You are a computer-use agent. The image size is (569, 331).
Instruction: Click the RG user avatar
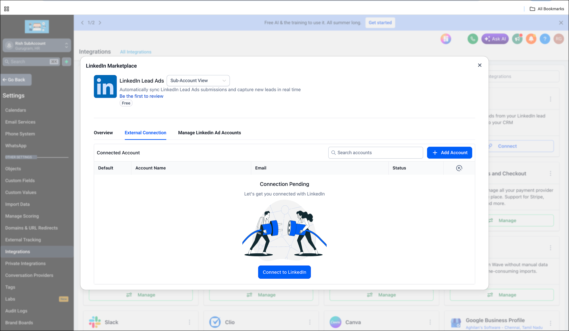(x=559, y=39)
